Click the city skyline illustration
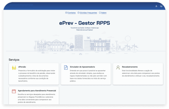Screen dimensions: 169x109 (x=86, y=43)
